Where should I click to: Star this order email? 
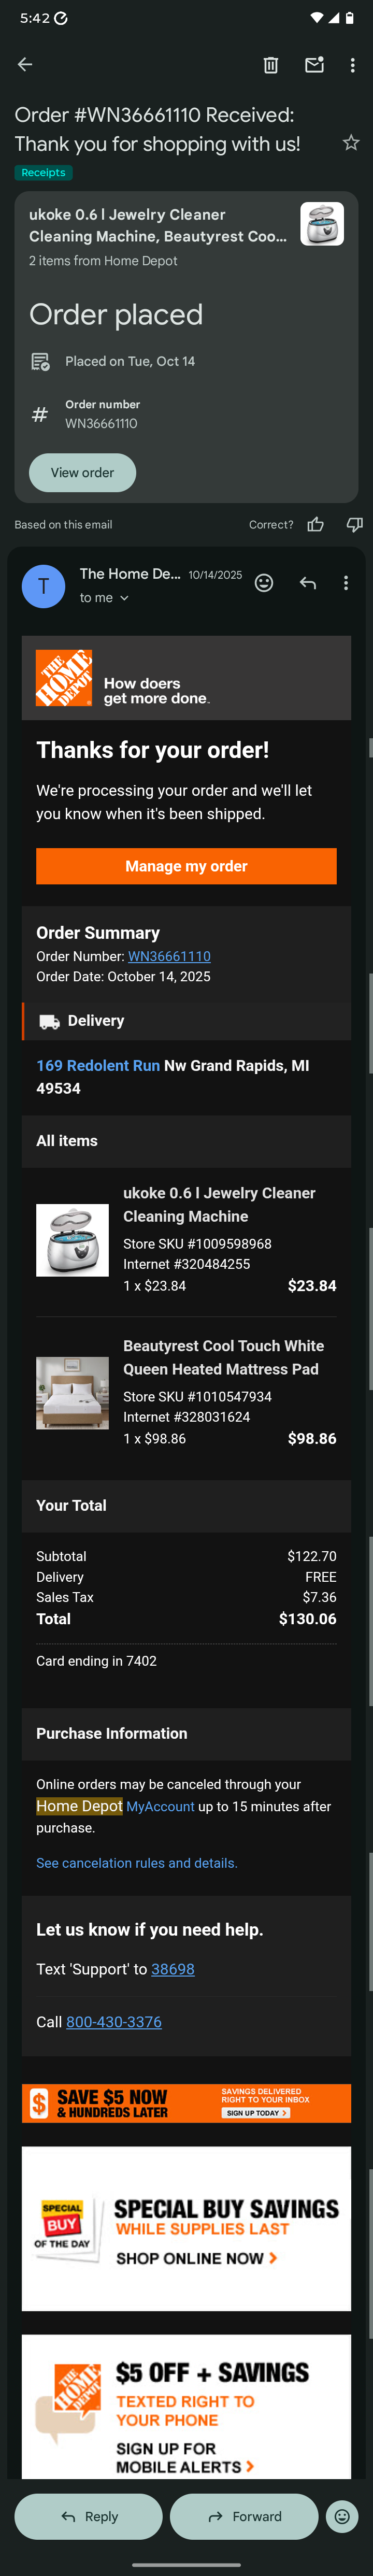(x=351, y=143)
